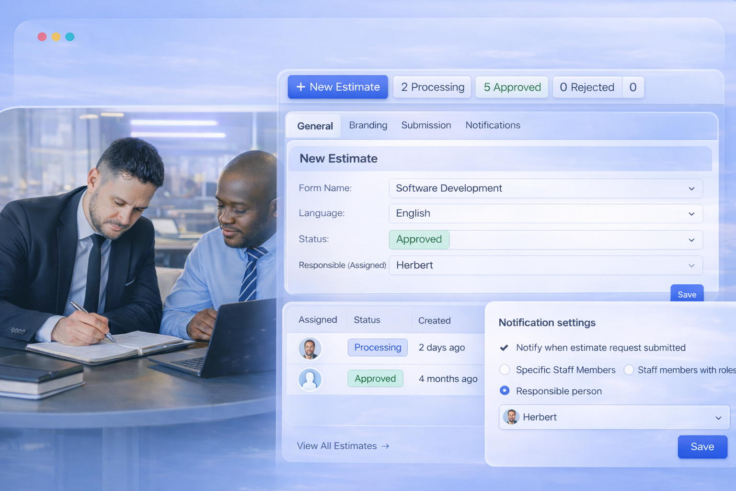The image size is (736, 491).
Task: Click the yellow window minimize dot
Action: click(x=56, y=37)
